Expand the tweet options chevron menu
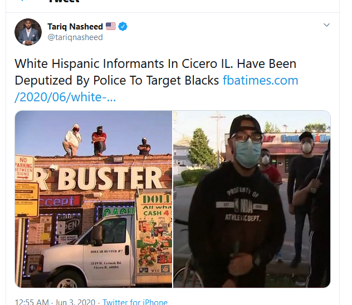This screenshot has width=352, height=305. click(326, 25)
